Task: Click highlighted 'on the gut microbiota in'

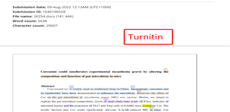Action: [65, 97]
